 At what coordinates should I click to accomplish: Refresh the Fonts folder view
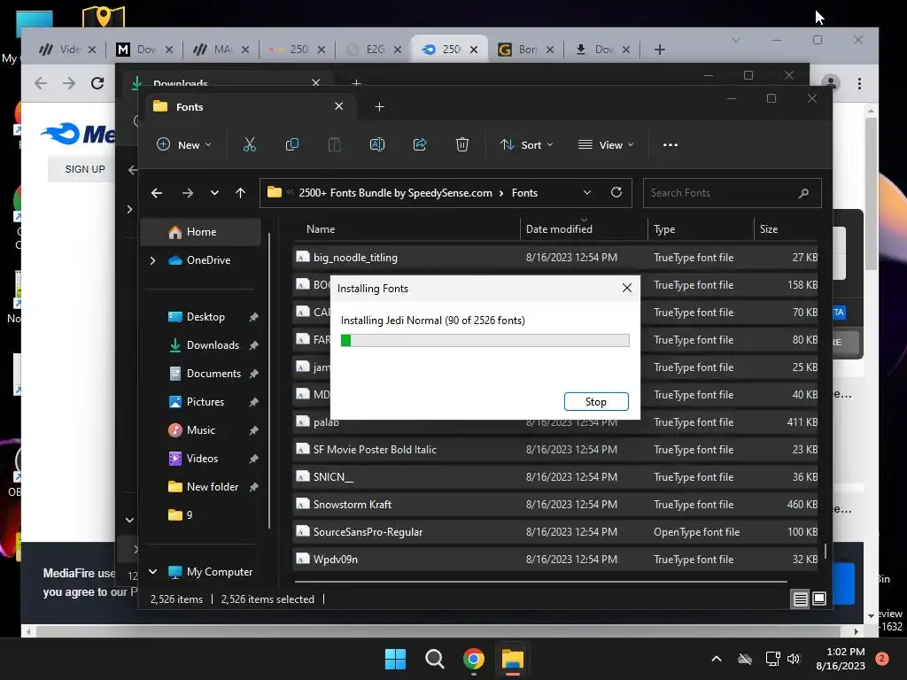point(616,192)
